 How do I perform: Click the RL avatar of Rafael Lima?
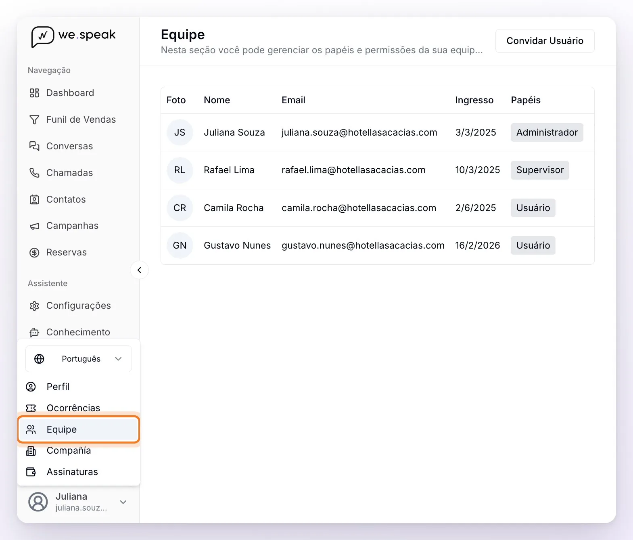pos(180,170)
